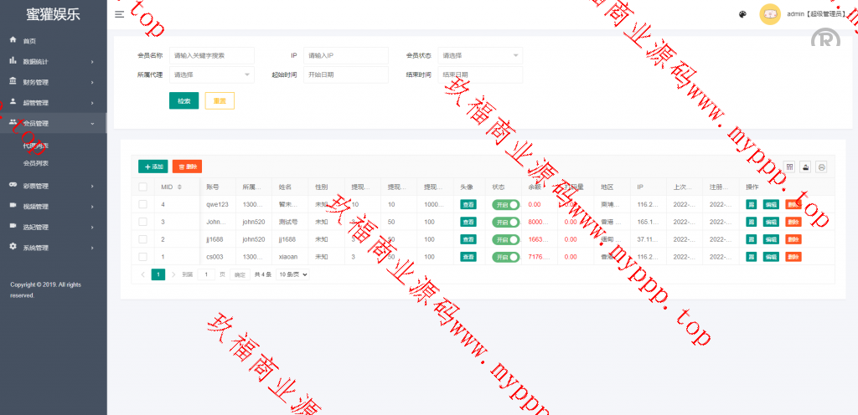
Task: Click the green 添加 add button
Action: pyautogui.click(x=152, y=167)
